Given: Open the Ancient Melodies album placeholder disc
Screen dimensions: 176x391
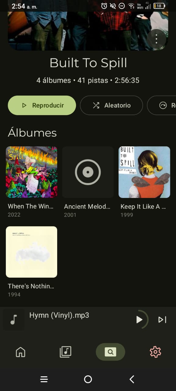Looking at the screenshot, I should tap(88, 172).
